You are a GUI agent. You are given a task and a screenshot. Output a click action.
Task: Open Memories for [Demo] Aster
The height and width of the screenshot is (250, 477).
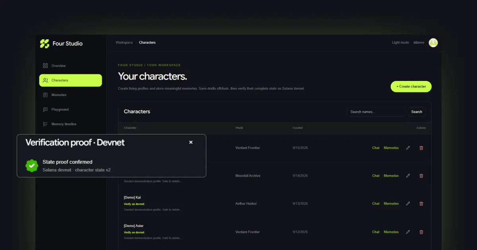(391, 232)
